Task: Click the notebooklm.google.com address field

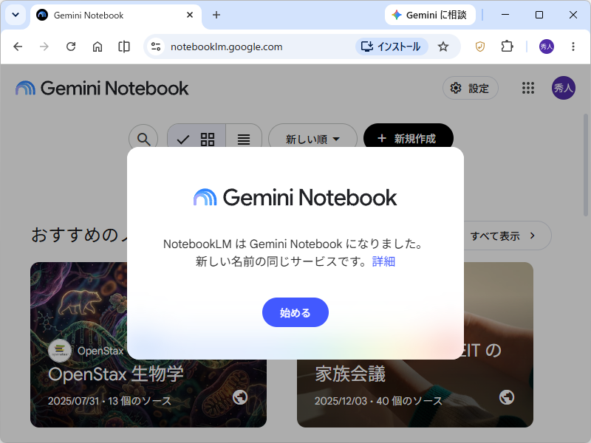Action: [226, 47]
